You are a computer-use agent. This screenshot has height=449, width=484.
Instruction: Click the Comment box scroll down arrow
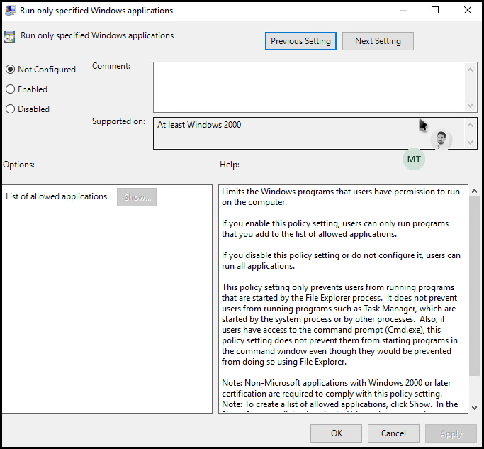[x=470, y=106]
